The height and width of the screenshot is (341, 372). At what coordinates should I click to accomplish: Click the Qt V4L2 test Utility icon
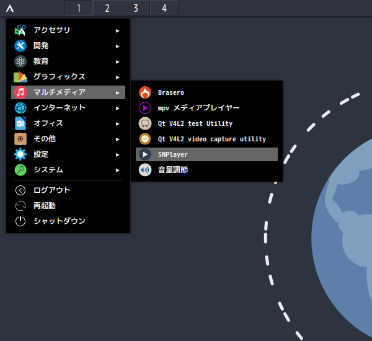[145, 123]
